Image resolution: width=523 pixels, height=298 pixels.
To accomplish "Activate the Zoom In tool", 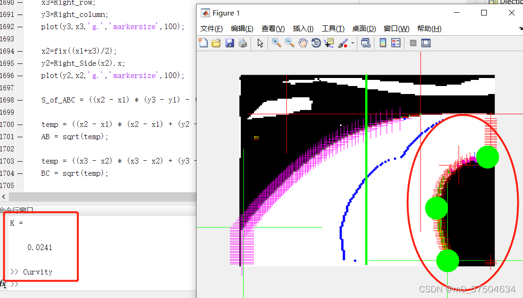I will [x=276, y=43].
